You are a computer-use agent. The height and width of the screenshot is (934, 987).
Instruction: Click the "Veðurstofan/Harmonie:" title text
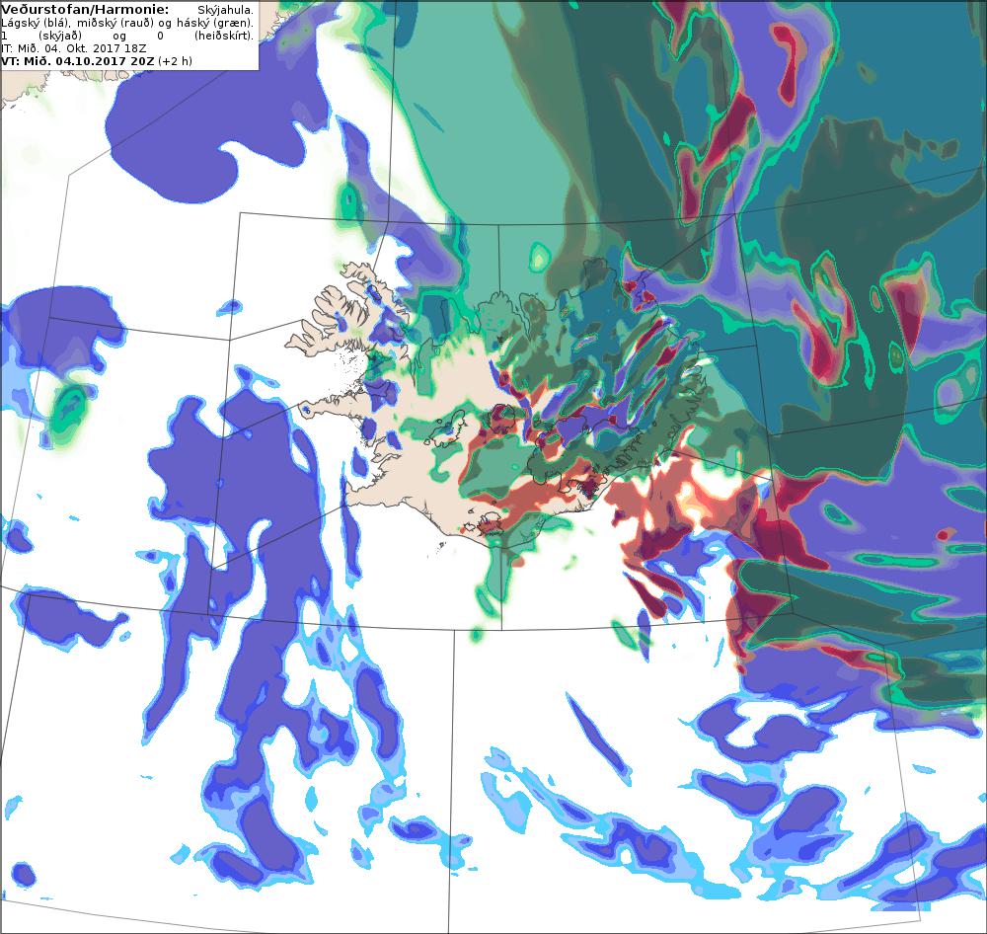tap(85, 10)
